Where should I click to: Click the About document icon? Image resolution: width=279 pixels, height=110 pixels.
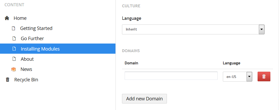click(14, 59)
